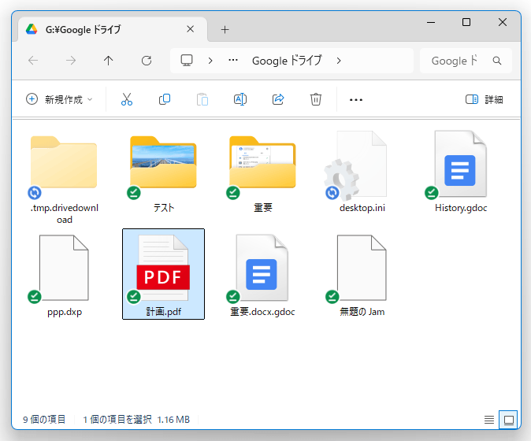
Task: Toggle the 詳細 details pane
Action: point(484,99)
